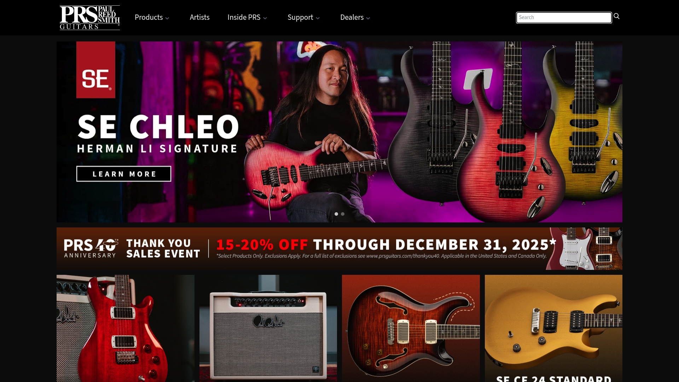The image size is (679, 382).
Task: Expand the Inside PRS dropdown chevron
Action: [265, 18]
